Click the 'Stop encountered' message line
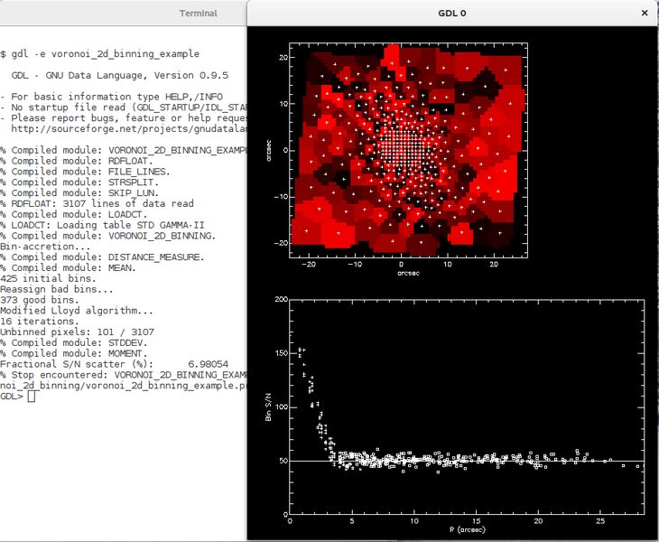 [x=124, y=375]
